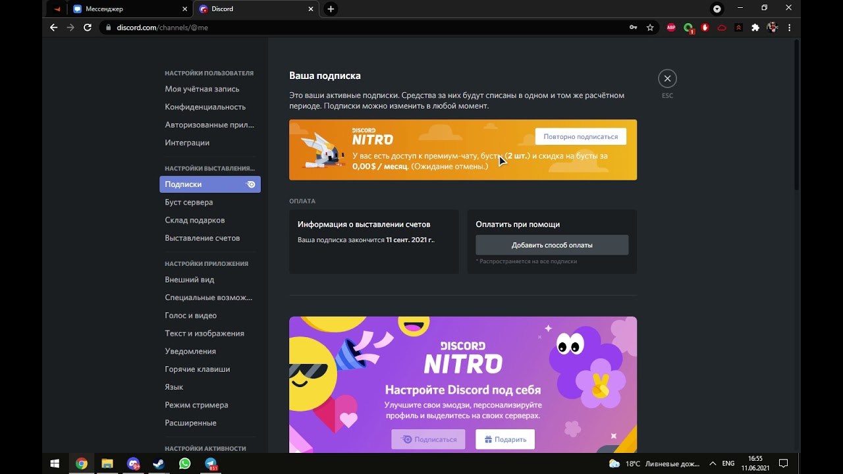Select the Discord browser tab
Image resolution: width=843 pixels, height=474 pixels.
255,9
